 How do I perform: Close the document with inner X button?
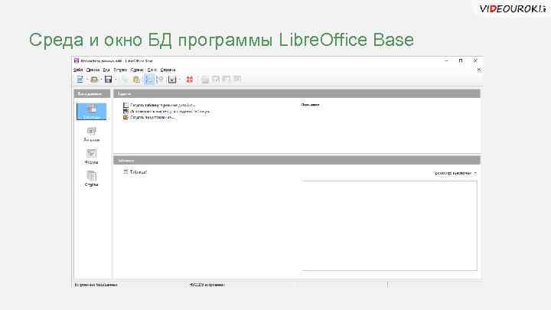[478, 70]
